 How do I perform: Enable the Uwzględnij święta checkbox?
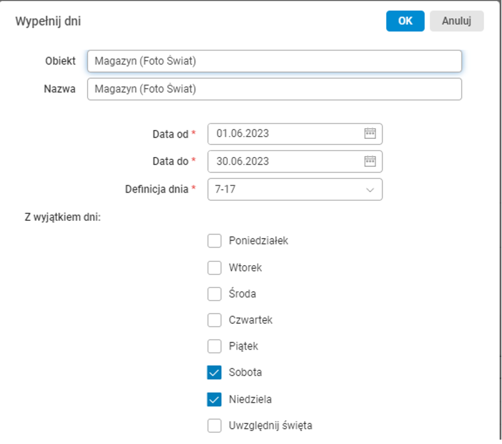click(x=214, y=426)
